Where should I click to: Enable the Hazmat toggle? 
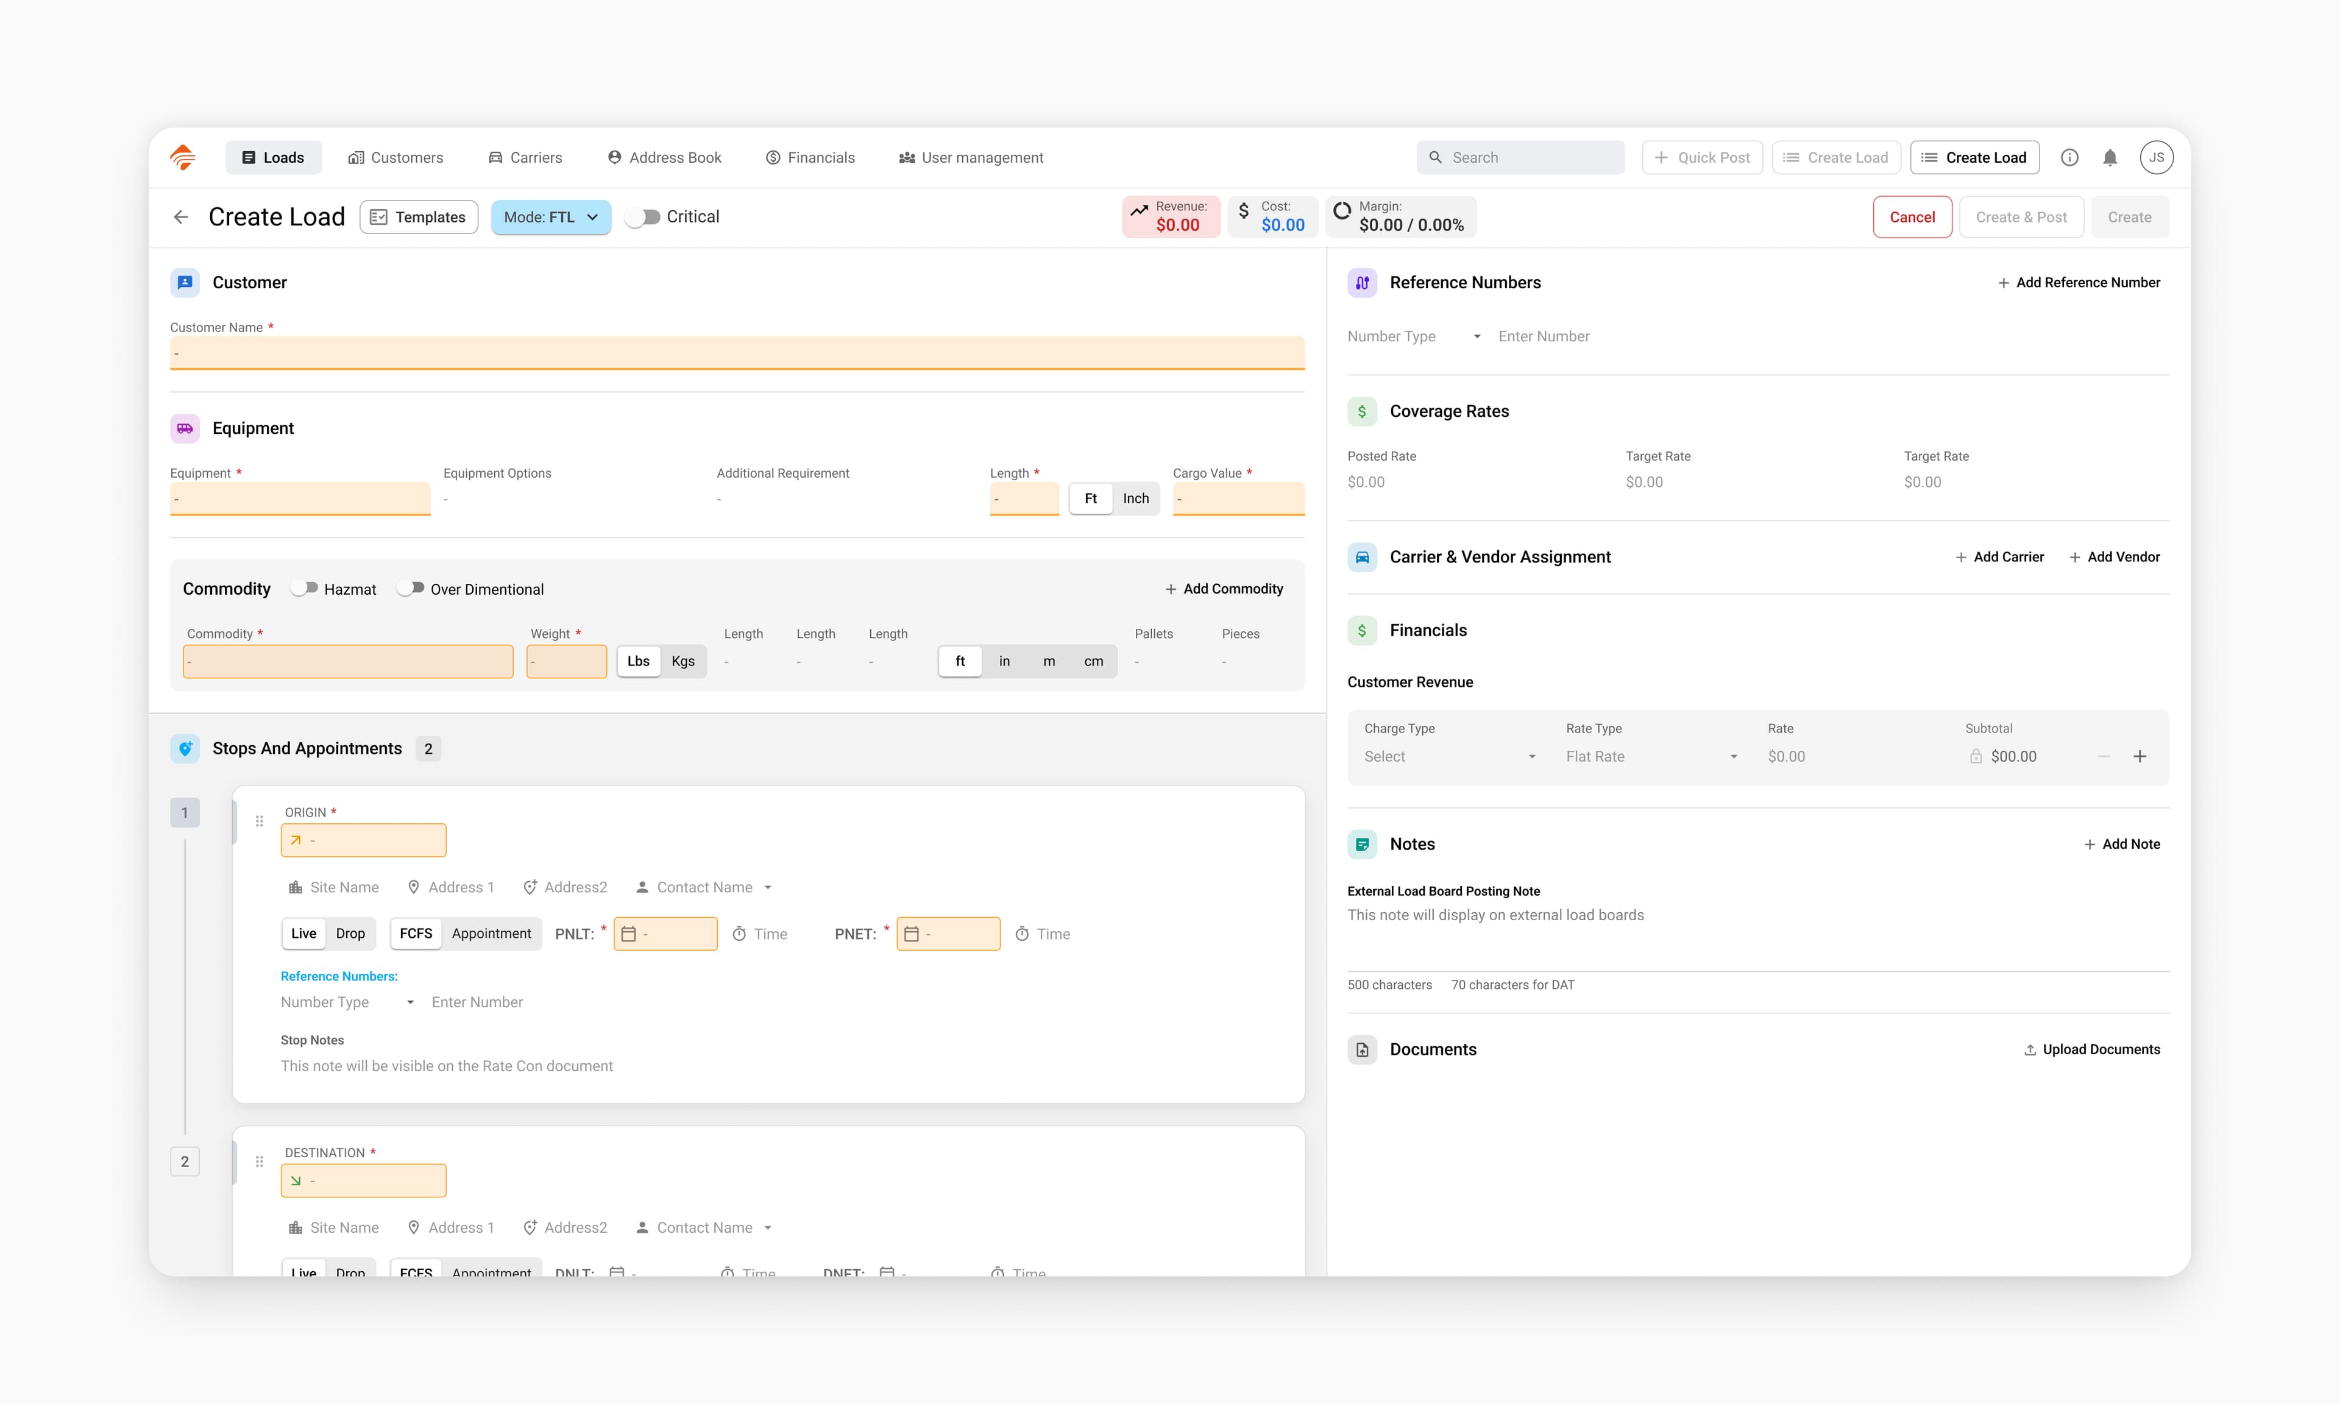pos(303,589)
